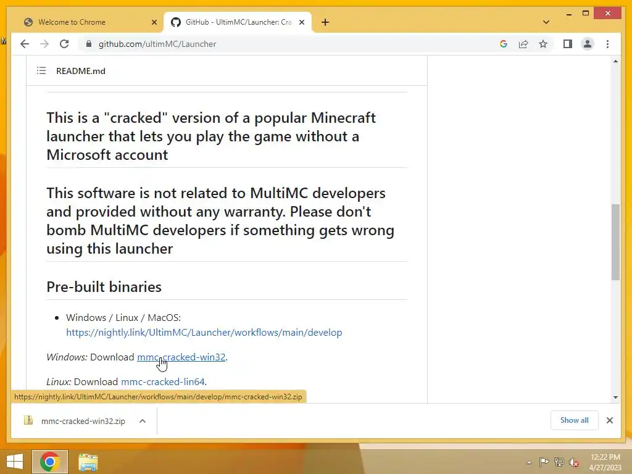Open the Google icon in address bar

(504, 44)
